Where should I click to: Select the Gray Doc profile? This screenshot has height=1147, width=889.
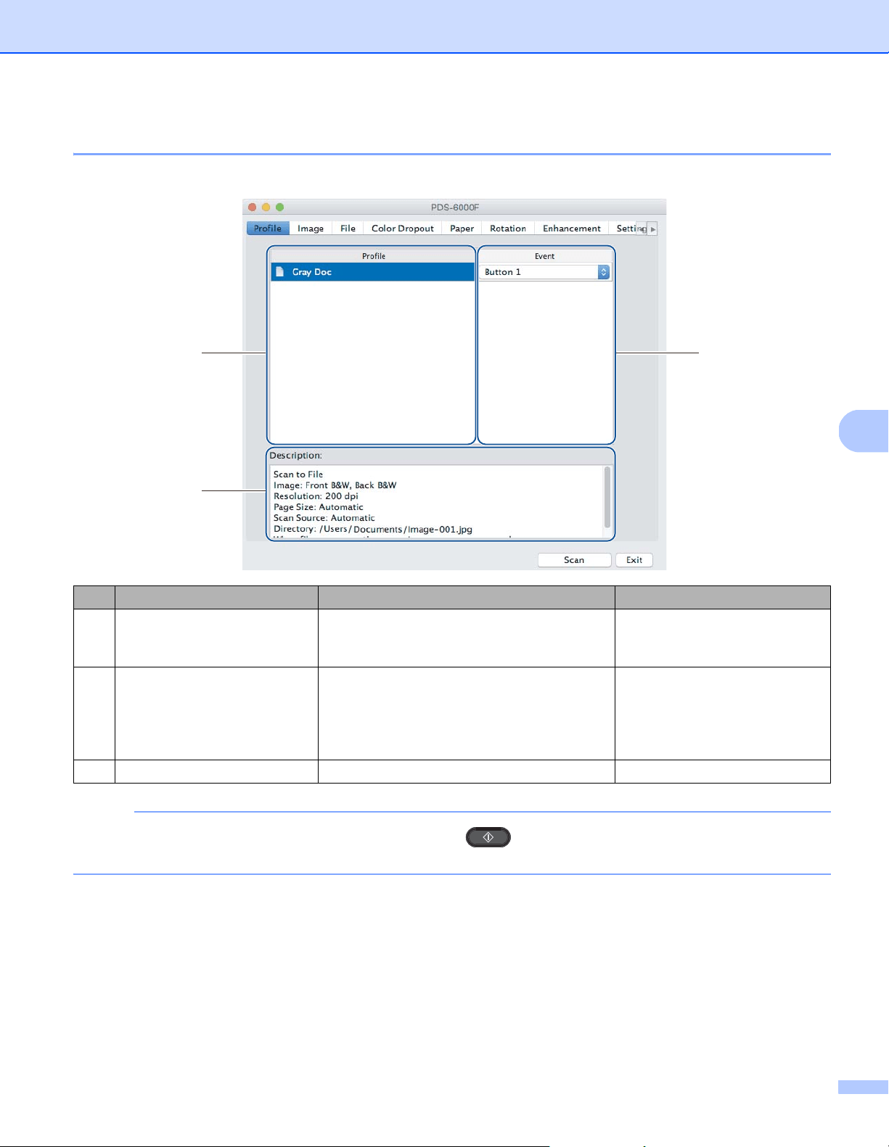tap(372, 272)
